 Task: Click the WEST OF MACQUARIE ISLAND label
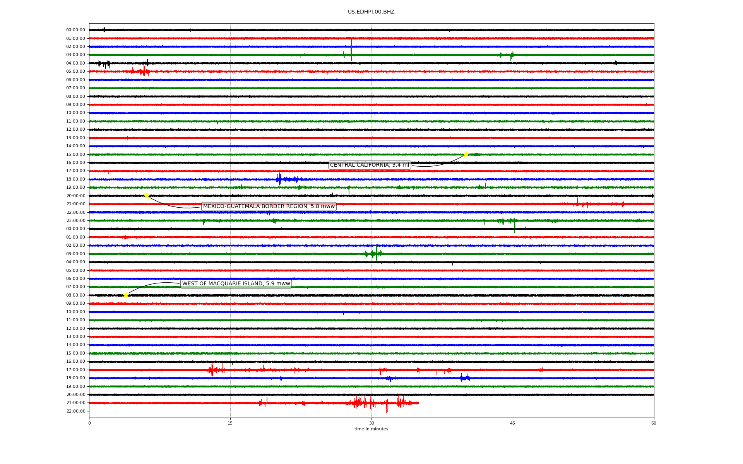(x=236, y=284)
